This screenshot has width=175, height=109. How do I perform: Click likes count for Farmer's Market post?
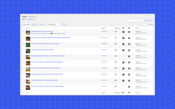point(129,50)
